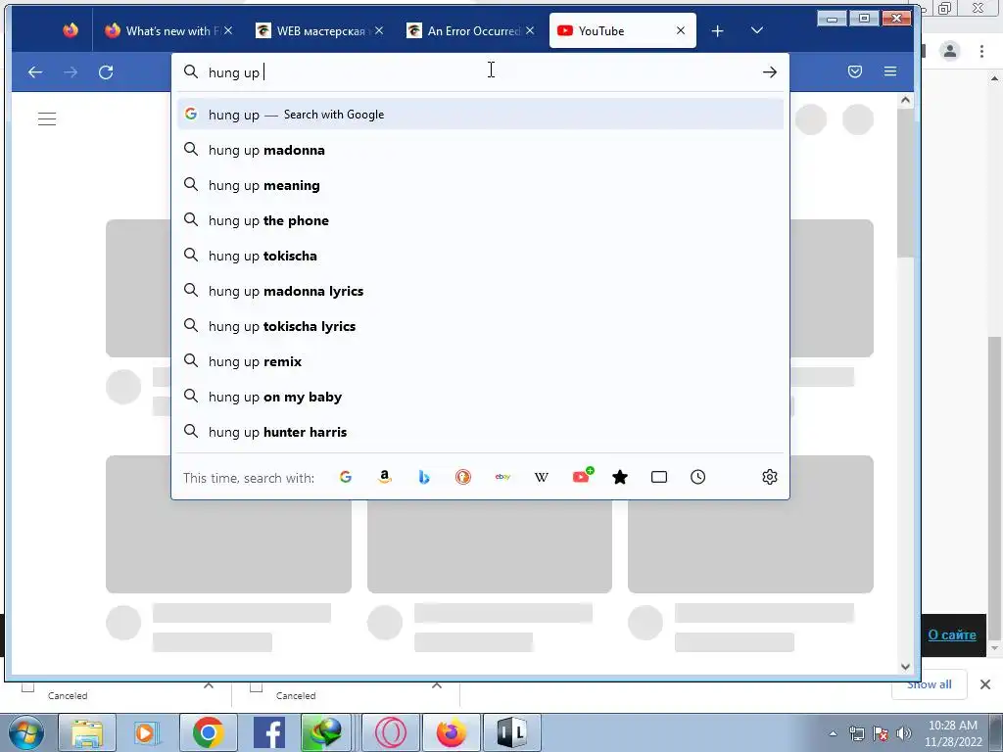Choose suggestion hung up madonna

click(480, 150)
